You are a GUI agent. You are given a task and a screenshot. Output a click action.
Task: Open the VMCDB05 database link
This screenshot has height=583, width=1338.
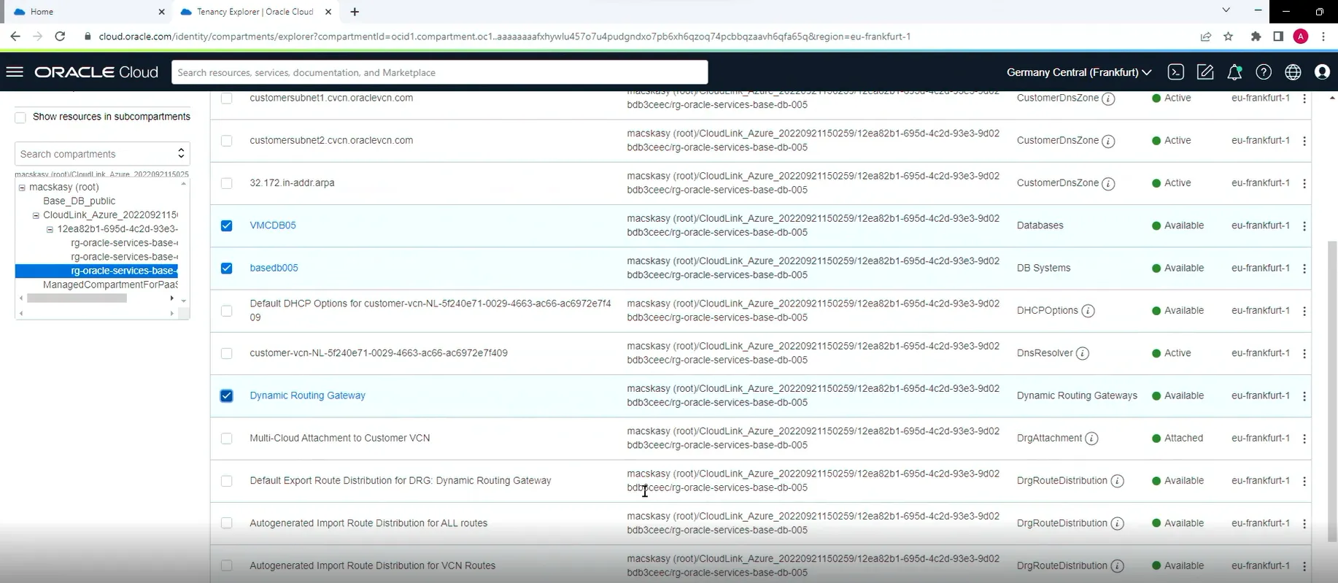pos(273,225)
